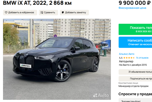Open the Фиксированная цена link

pyautogui.click(x=132, y=8)
